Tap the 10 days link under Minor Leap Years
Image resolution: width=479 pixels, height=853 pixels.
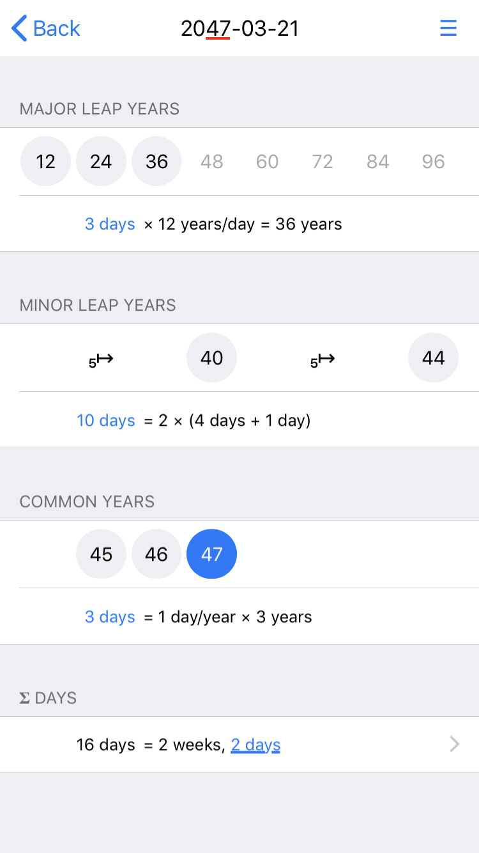(105, 420)
